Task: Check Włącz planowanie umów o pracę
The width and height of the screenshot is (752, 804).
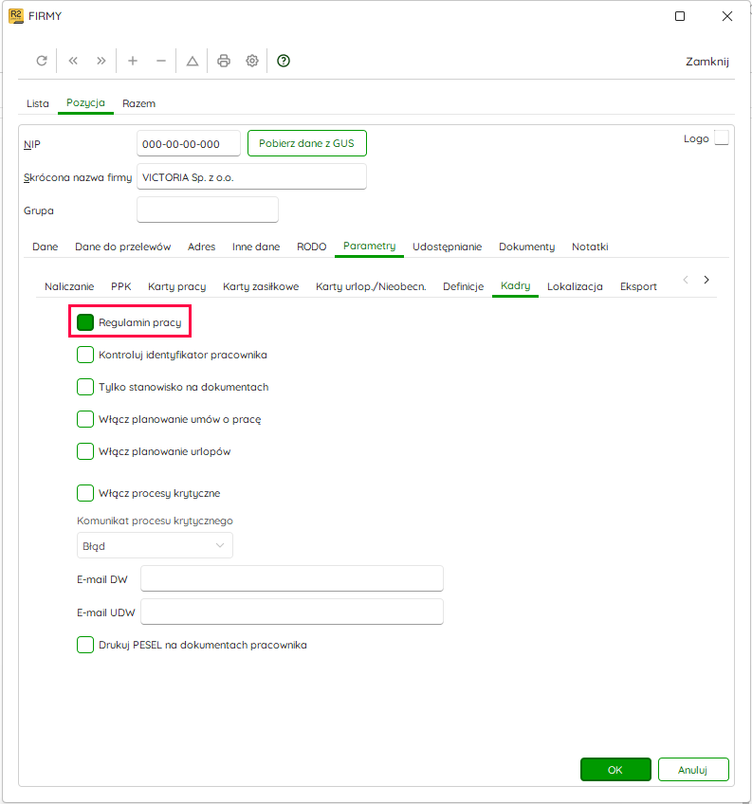Action: pyautogui.click(x=85, y=419)
